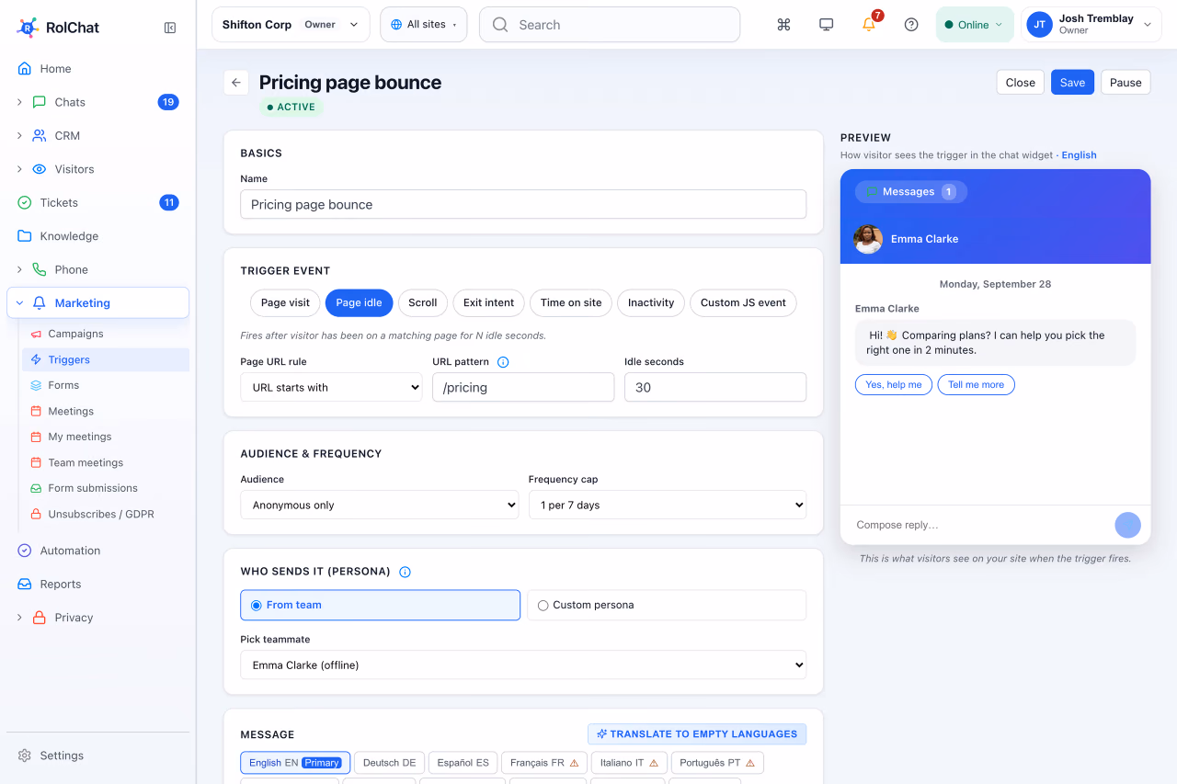Open the Pick teammate dropdown
This screenshot has width=1177, height=784.
point(523,665)
